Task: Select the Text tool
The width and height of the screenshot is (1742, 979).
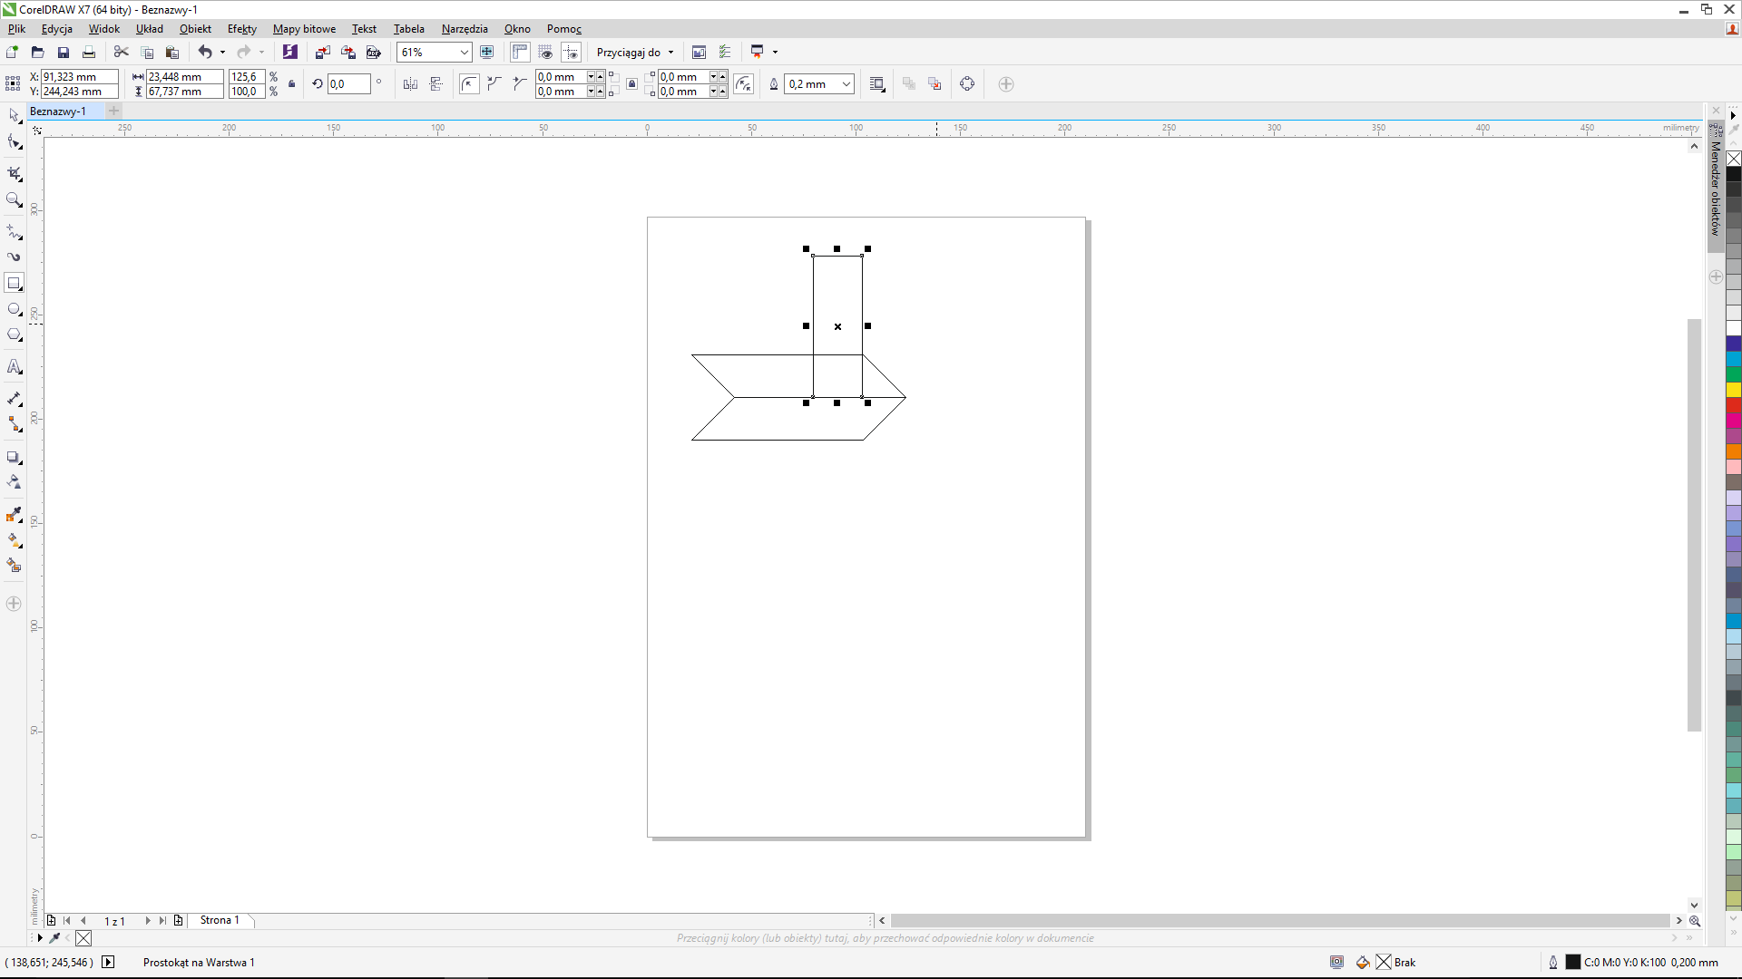Action: (x=14, y=367)
